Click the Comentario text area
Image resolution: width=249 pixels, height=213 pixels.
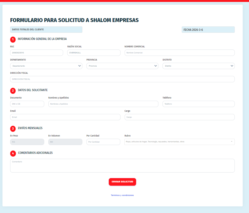(122, 166)
